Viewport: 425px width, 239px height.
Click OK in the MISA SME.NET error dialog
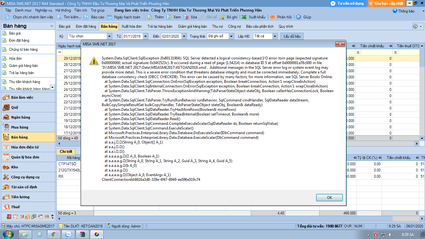329,198
